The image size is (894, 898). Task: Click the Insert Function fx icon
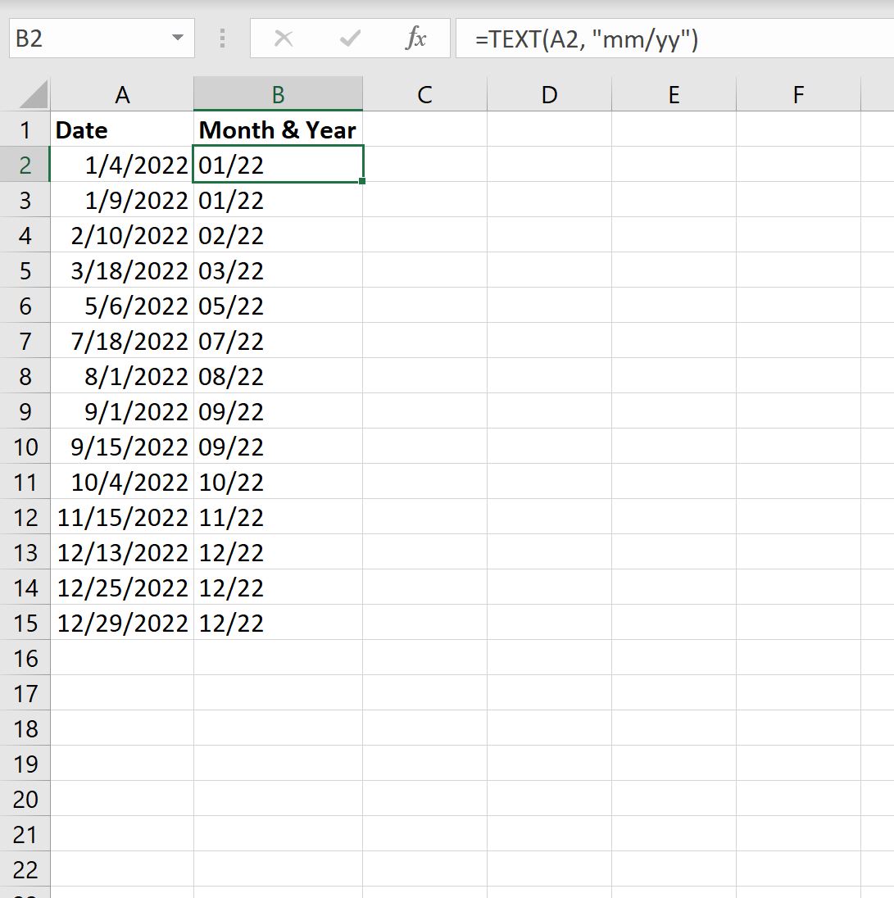[417, 38]
